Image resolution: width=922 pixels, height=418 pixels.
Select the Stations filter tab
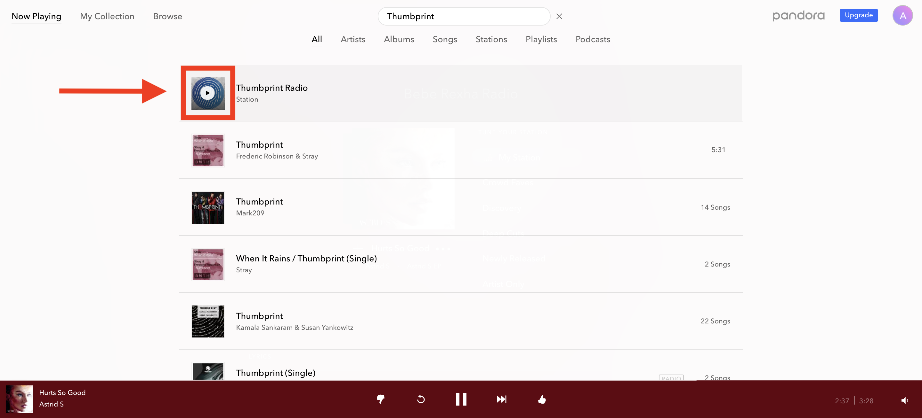[x=491, y=39]
